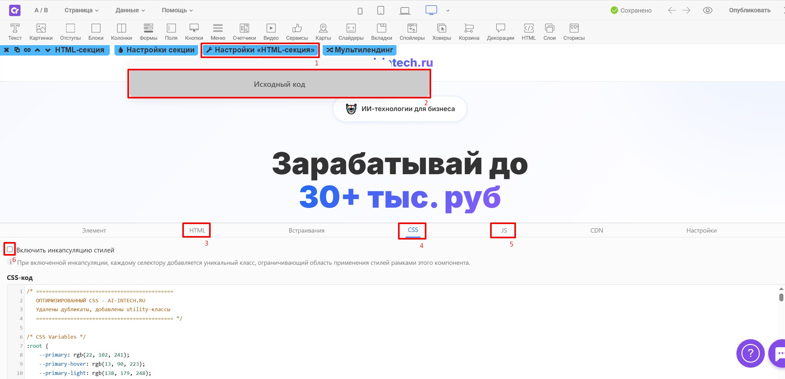Image resolution: width=785 pixels, height=379 pixels.
Task: Switch to mobile phone preview icon
Action: (360, 11)
